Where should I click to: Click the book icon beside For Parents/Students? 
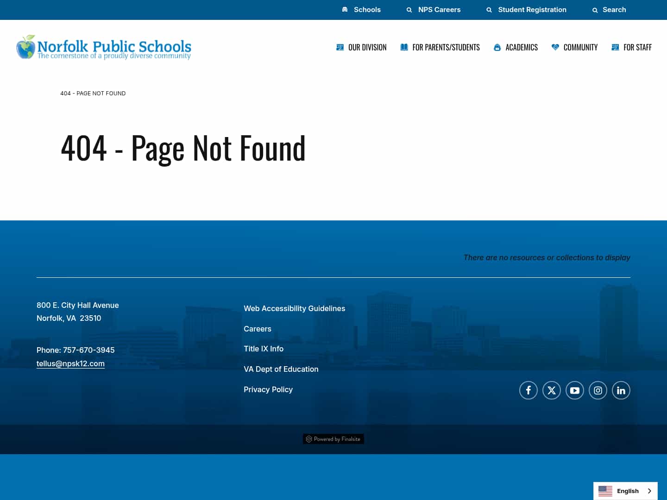coord(404,47)
